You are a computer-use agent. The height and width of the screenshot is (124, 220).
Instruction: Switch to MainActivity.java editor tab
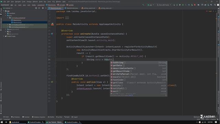[x=56, y=8]
